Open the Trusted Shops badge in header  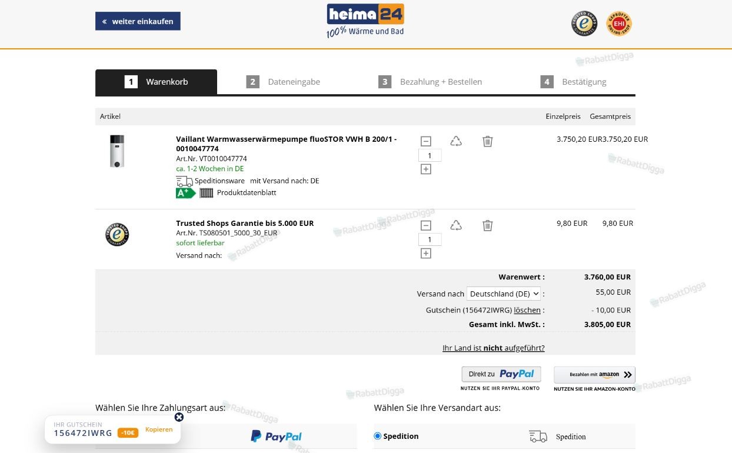coord(584,24)
